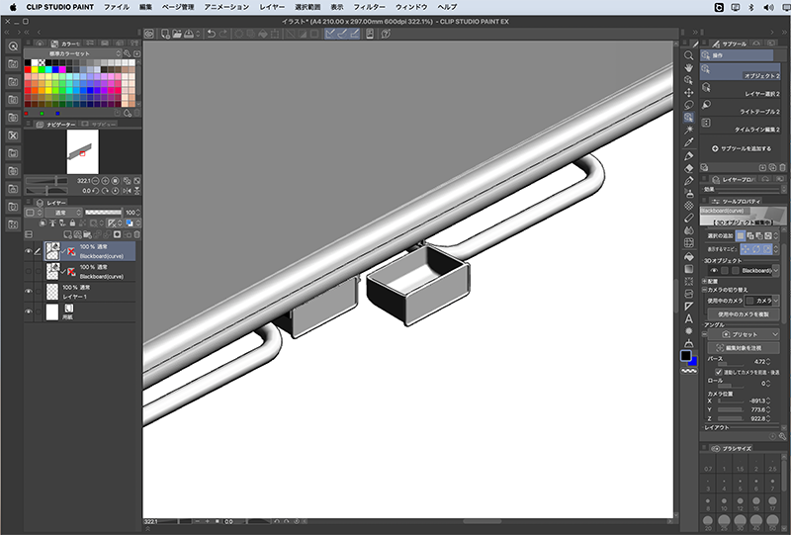
Task: Select the Auto select magic wand tool
Action: pyautogui.click(x=688, y=129)
